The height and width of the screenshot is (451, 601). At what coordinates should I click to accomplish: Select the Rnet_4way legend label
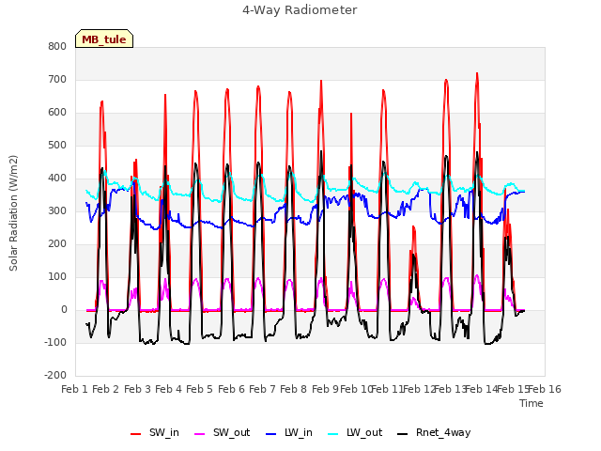(x=443, y=432)
